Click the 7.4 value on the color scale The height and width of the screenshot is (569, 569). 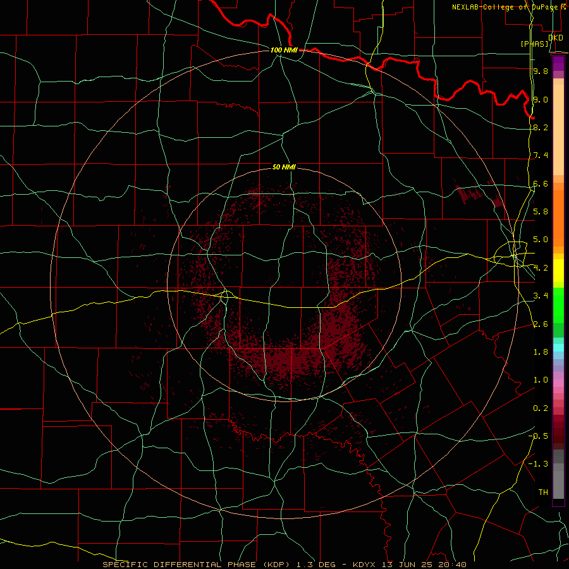(x=541, y=156)
